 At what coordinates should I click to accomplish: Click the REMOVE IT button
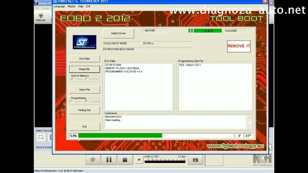click(x=239, y=46)
